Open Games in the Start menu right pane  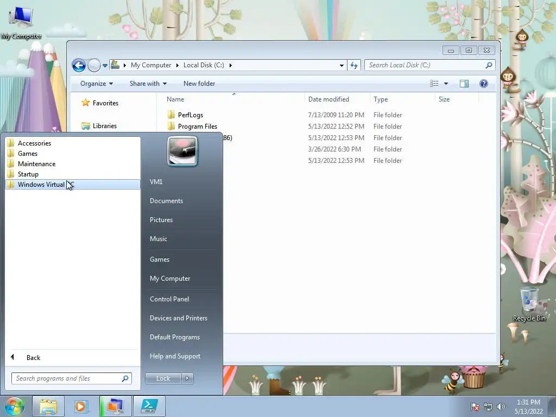tap(160, 259)
